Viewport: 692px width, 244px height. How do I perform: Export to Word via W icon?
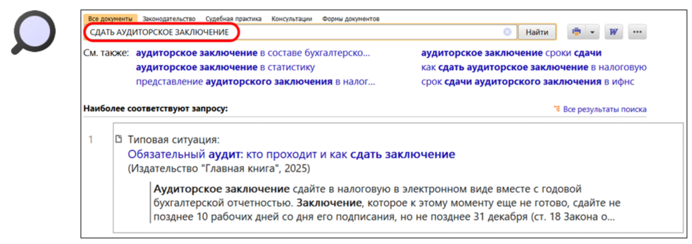613,32
